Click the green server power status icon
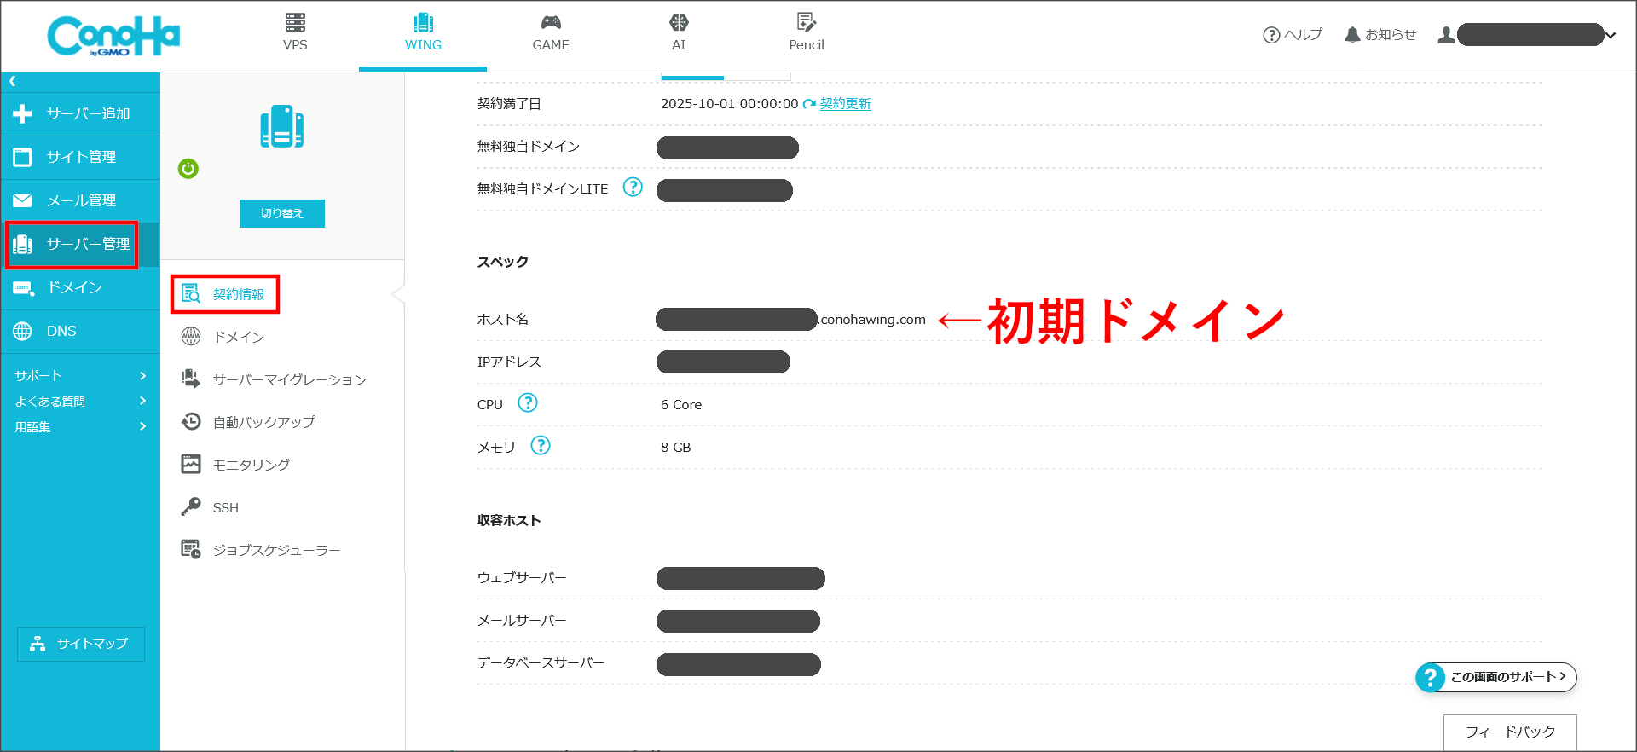Screen dimensions: 1637x752 click(188, 169)
